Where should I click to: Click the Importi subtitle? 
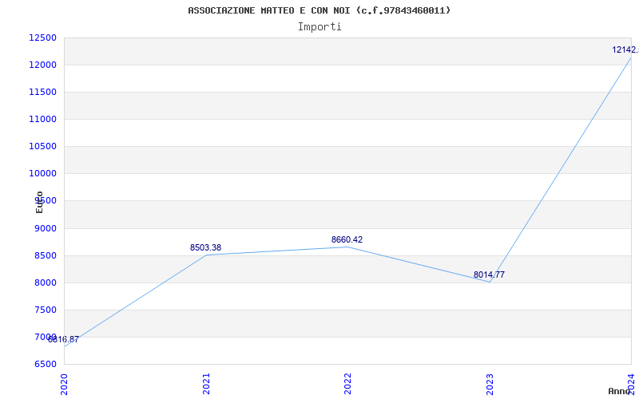(x=319, y=27)
